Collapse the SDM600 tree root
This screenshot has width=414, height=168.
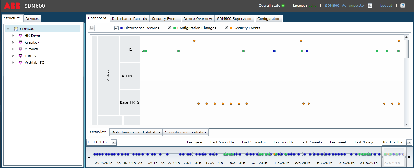pyautogui.click(x=8, y=29)
